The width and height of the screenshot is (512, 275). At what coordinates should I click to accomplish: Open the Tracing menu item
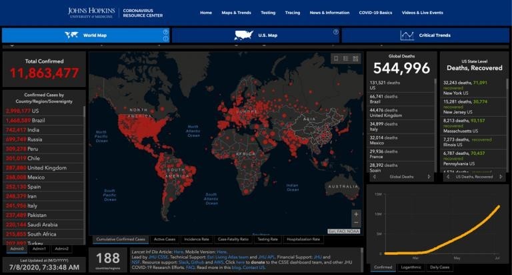293,13
